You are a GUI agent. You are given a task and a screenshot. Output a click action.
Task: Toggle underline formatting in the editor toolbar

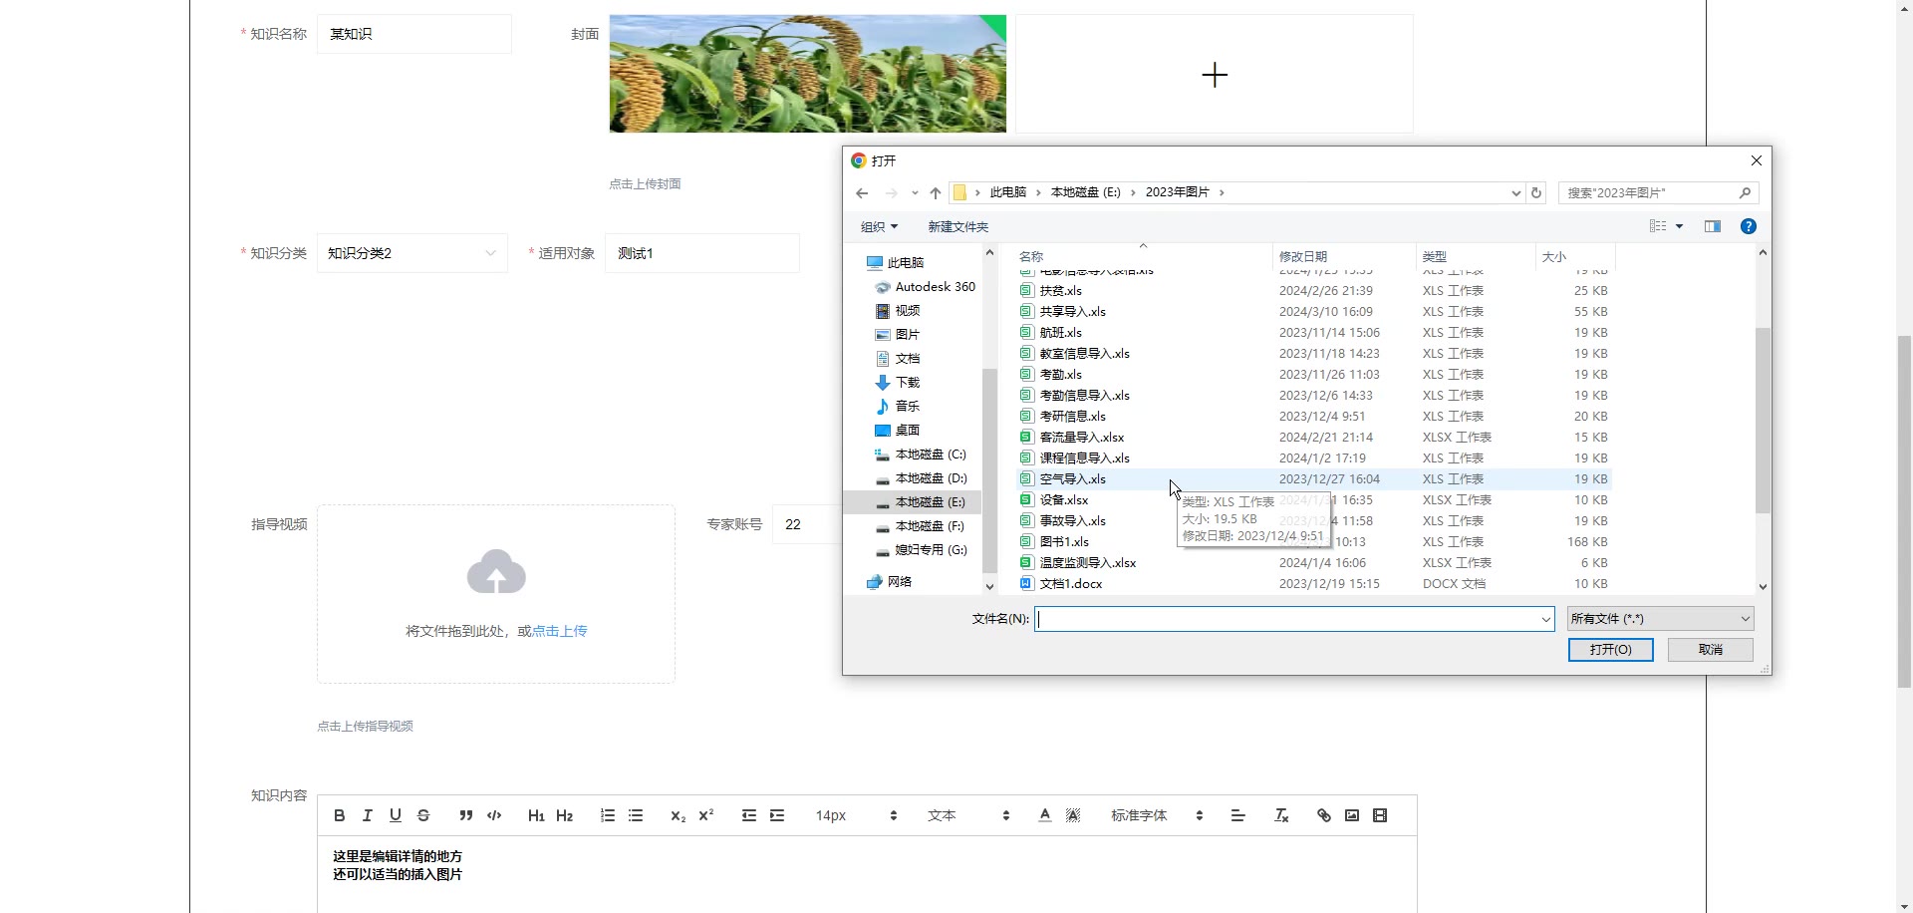click(x=396, y=815)
